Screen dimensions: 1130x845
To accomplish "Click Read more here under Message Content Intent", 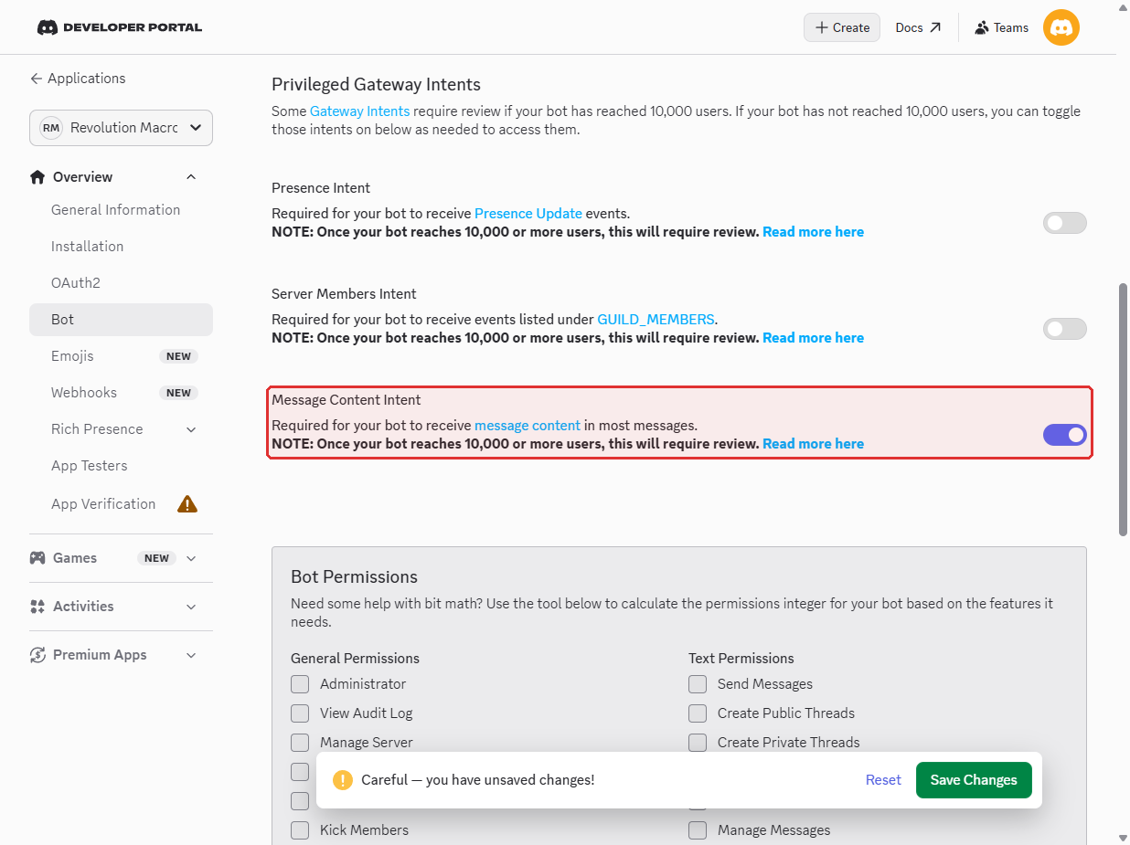I will click(813, 444).
